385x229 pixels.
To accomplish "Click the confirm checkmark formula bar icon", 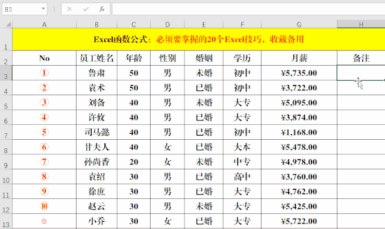I will (86, 9).
